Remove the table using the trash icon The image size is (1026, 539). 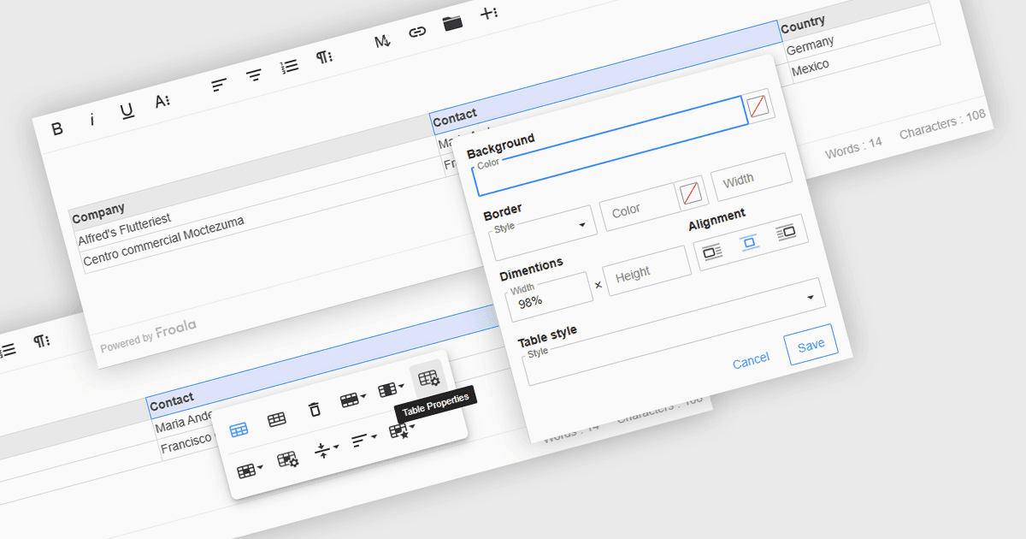(315, 409)
